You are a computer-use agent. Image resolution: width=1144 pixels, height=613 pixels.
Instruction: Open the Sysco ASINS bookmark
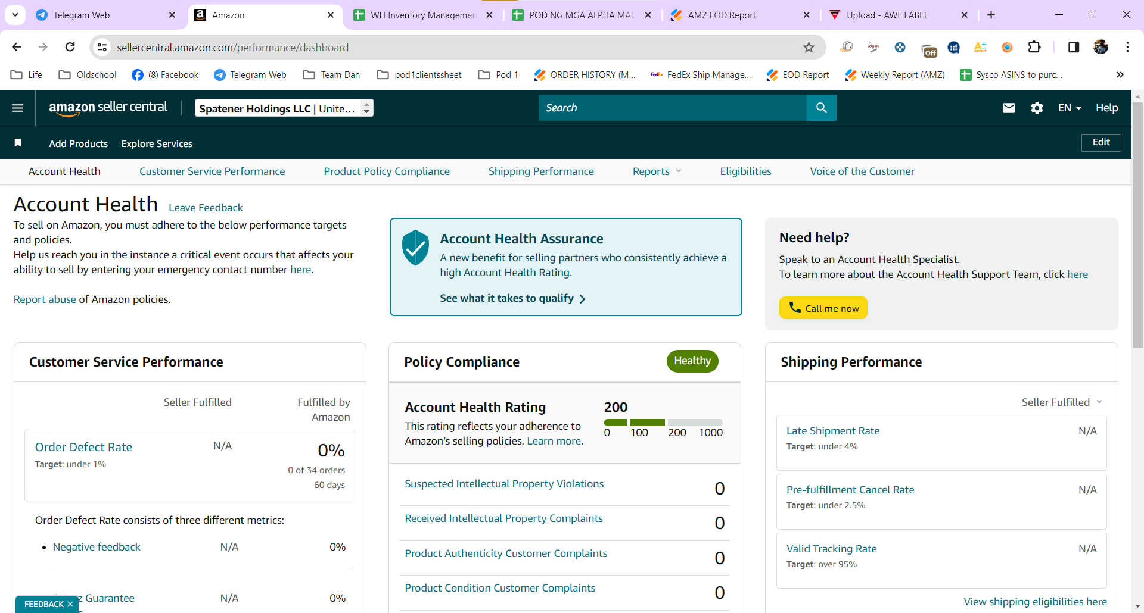(1011, 74)
